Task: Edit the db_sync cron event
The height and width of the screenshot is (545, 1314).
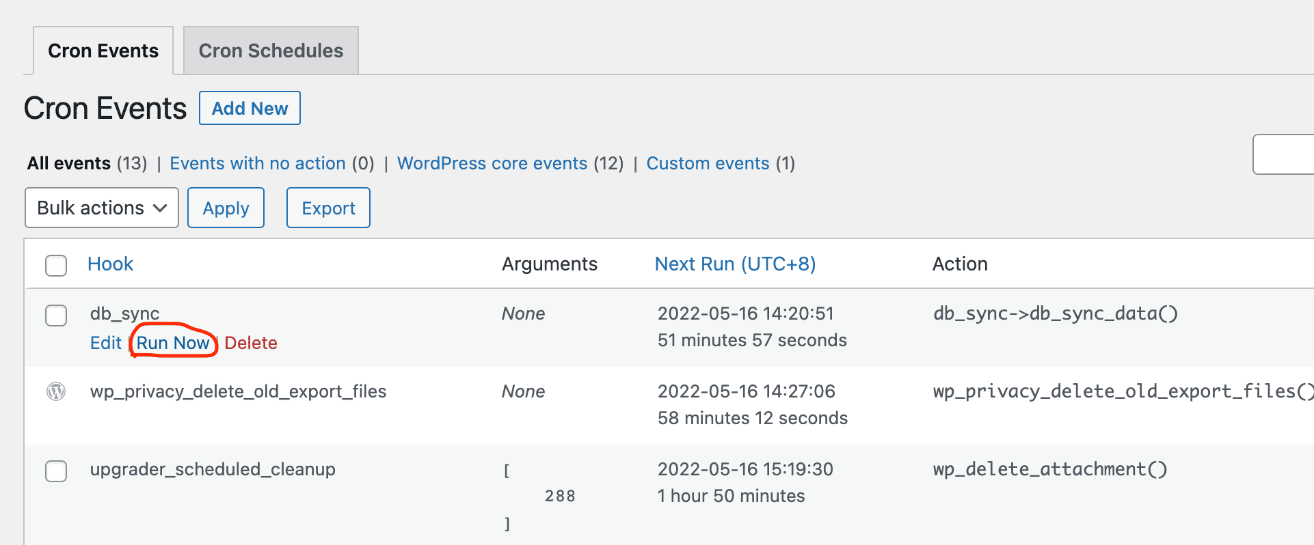Action: (x=106, y=343)
